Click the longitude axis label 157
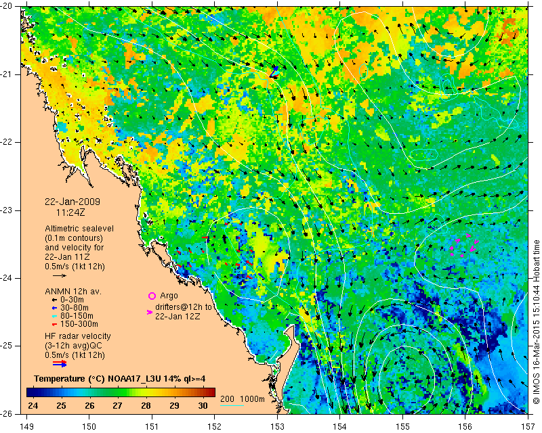Viewport: 542px width, 433px height. (x=528, y=426)
